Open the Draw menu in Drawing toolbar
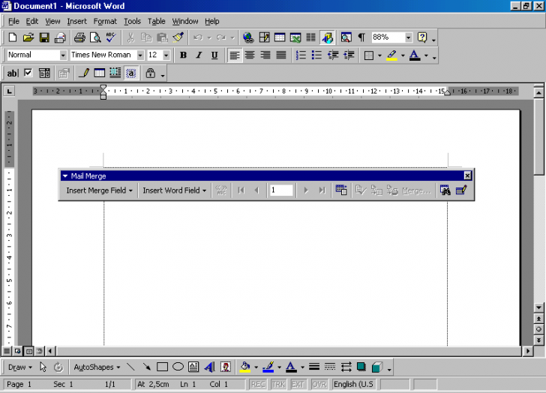 coord(19,367)
